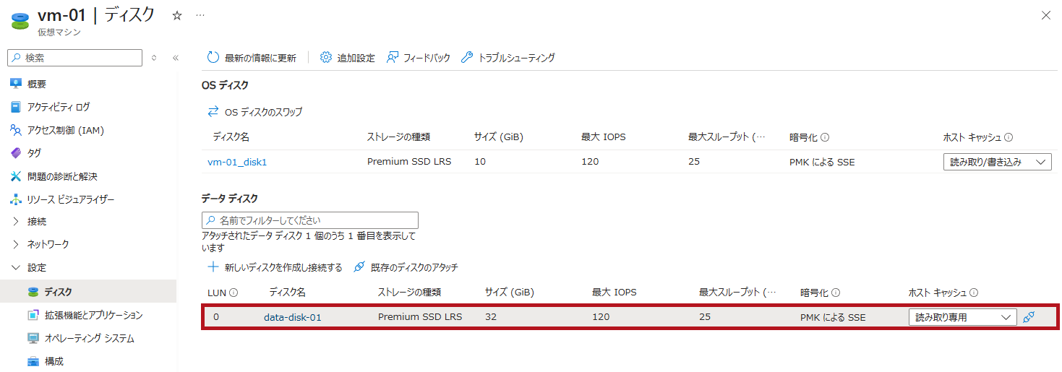Viewport: 1062px width, 372px height.
Task: Click the favorite star icon beside the title
Action: tap(177, 15)
